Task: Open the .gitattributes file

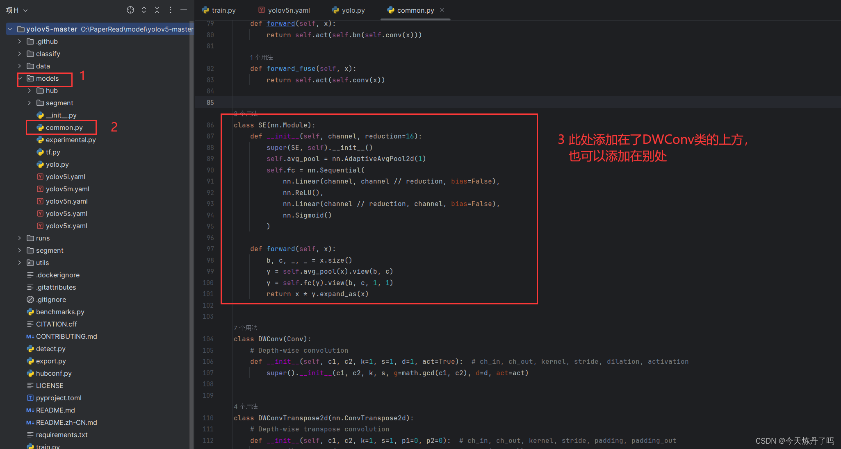Action: [x=51, y=287]
